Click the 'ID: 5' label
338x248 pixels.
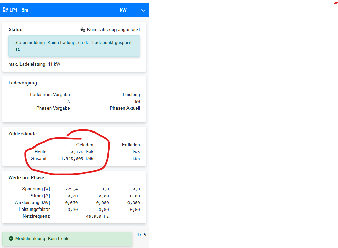pos(141,235)
